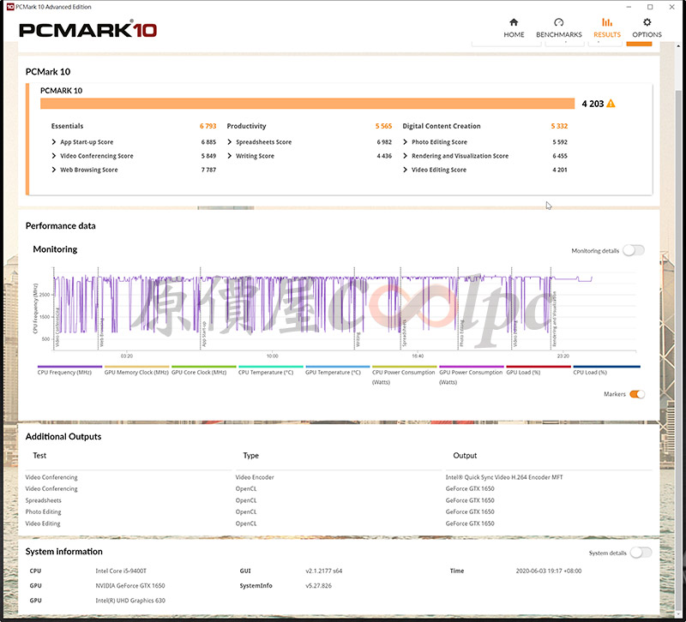This screenshot has height=622, width=686.
Task: Click the Type column header
Action: pos(250,456)
